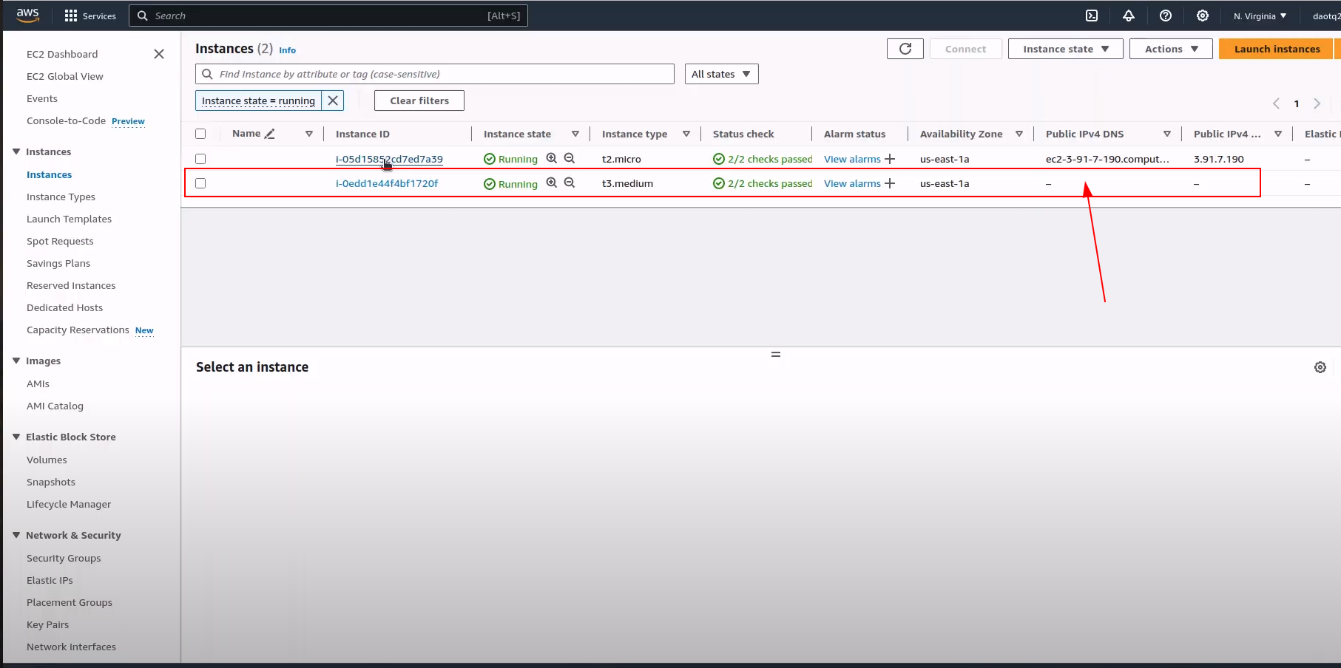Click the disabled Connect button
The image size is (1341, 668).
pyautogui.click(x=965, y=49)
